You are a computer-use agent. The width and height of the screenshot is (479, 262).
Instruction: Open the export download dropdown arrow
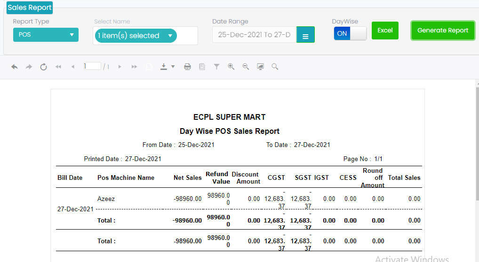(x=173, y=67)
